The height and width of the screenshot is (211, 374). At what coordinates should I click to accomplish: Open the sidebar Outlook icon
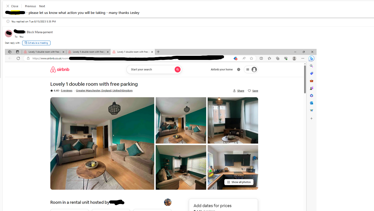coord(311,103)
